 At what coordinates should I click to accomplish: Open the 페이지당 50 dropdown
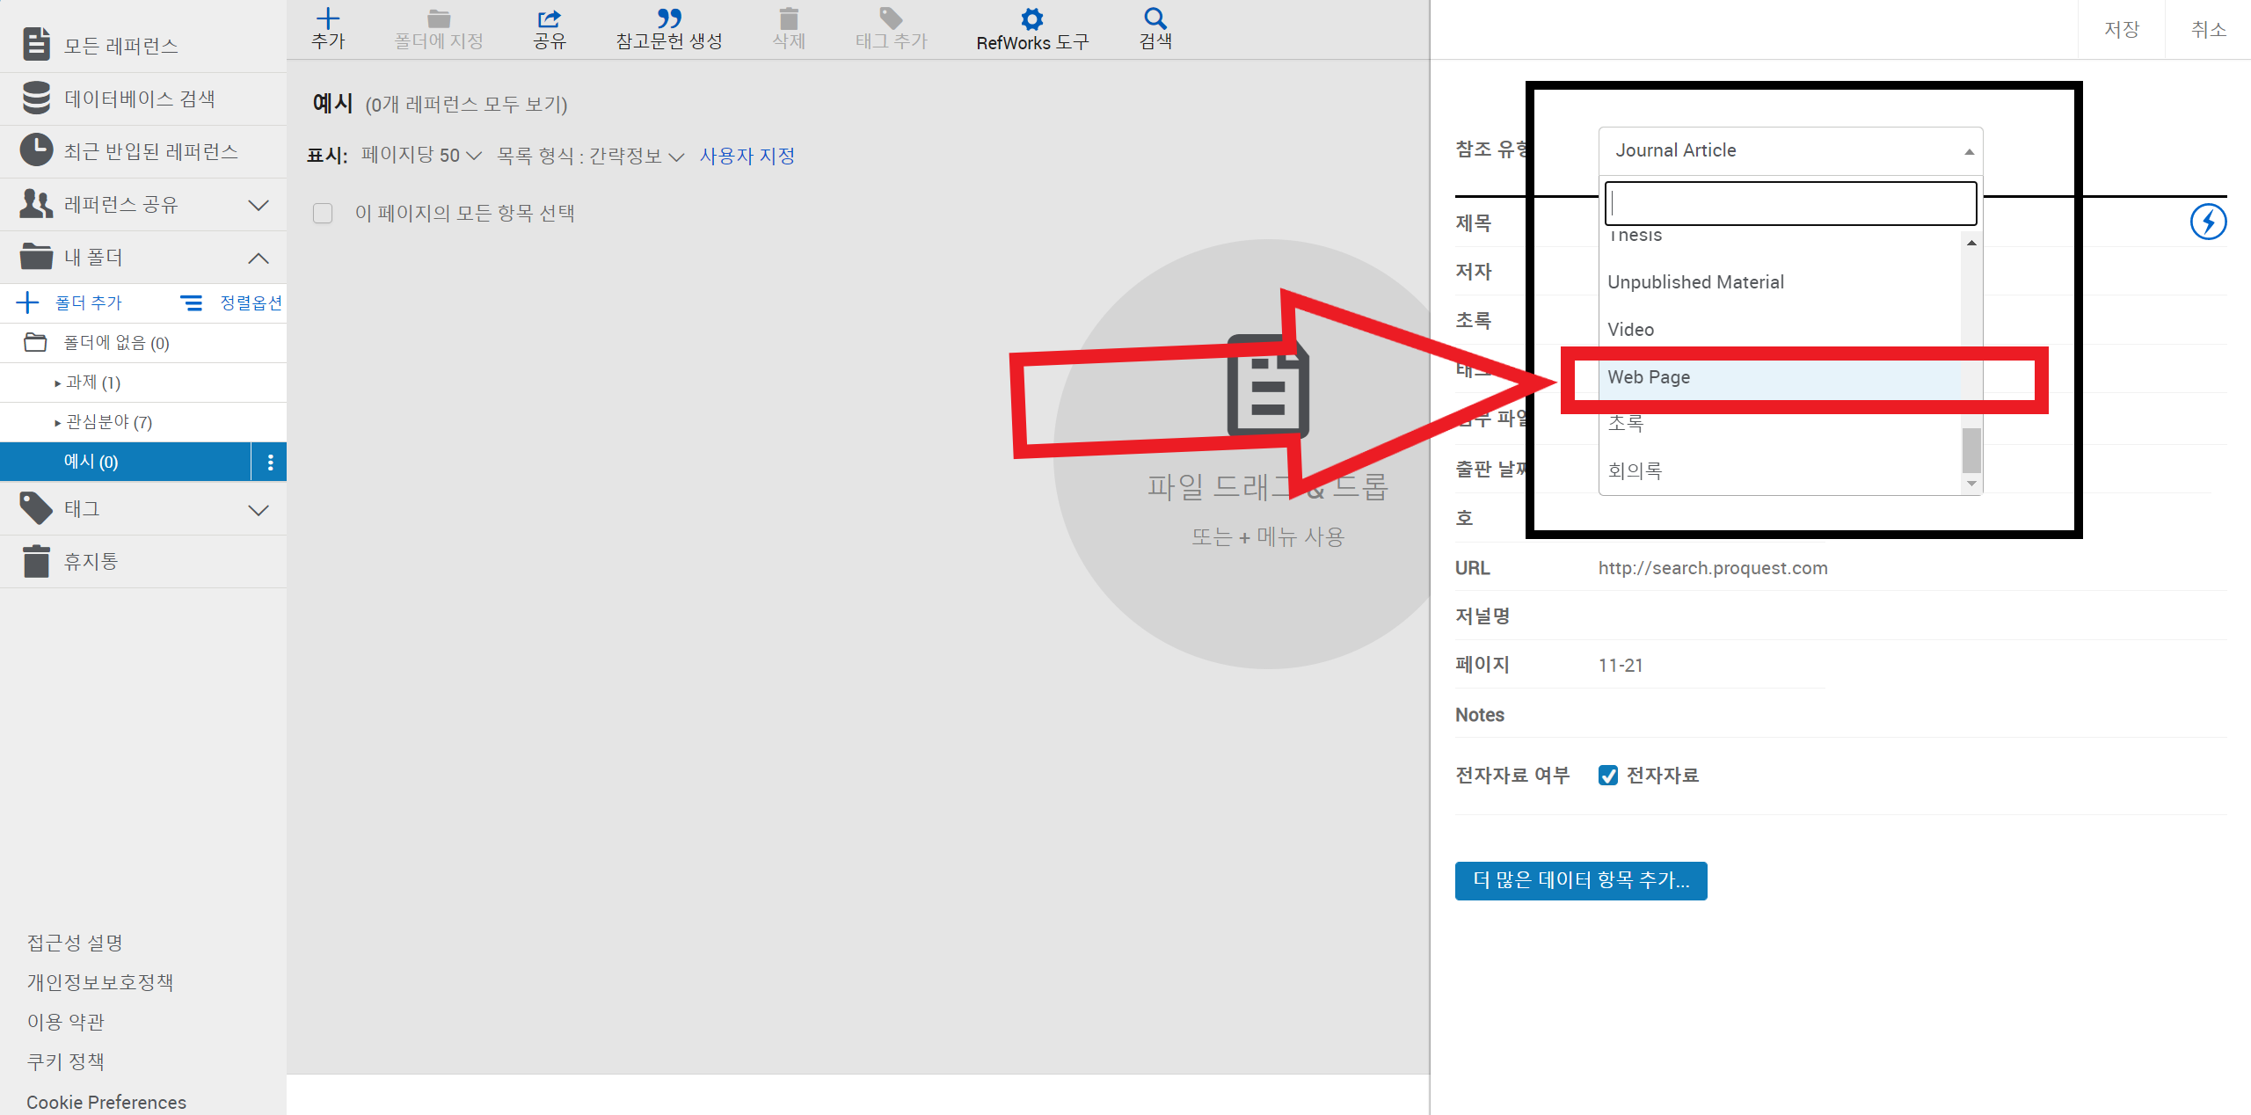[421, 156]
